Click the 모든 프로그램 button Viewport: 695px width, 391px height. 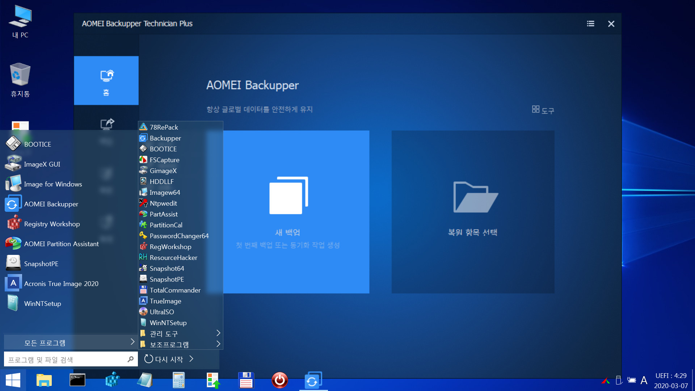click(x=70, y=342)
